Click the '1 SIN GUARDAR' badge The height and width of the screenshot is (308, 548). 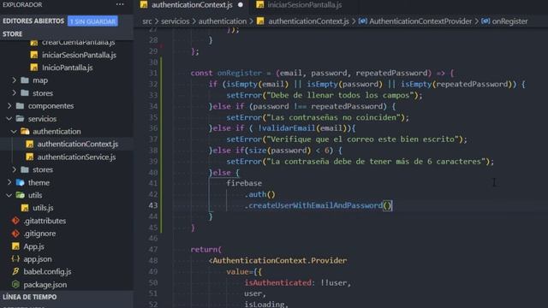point(92,21)
